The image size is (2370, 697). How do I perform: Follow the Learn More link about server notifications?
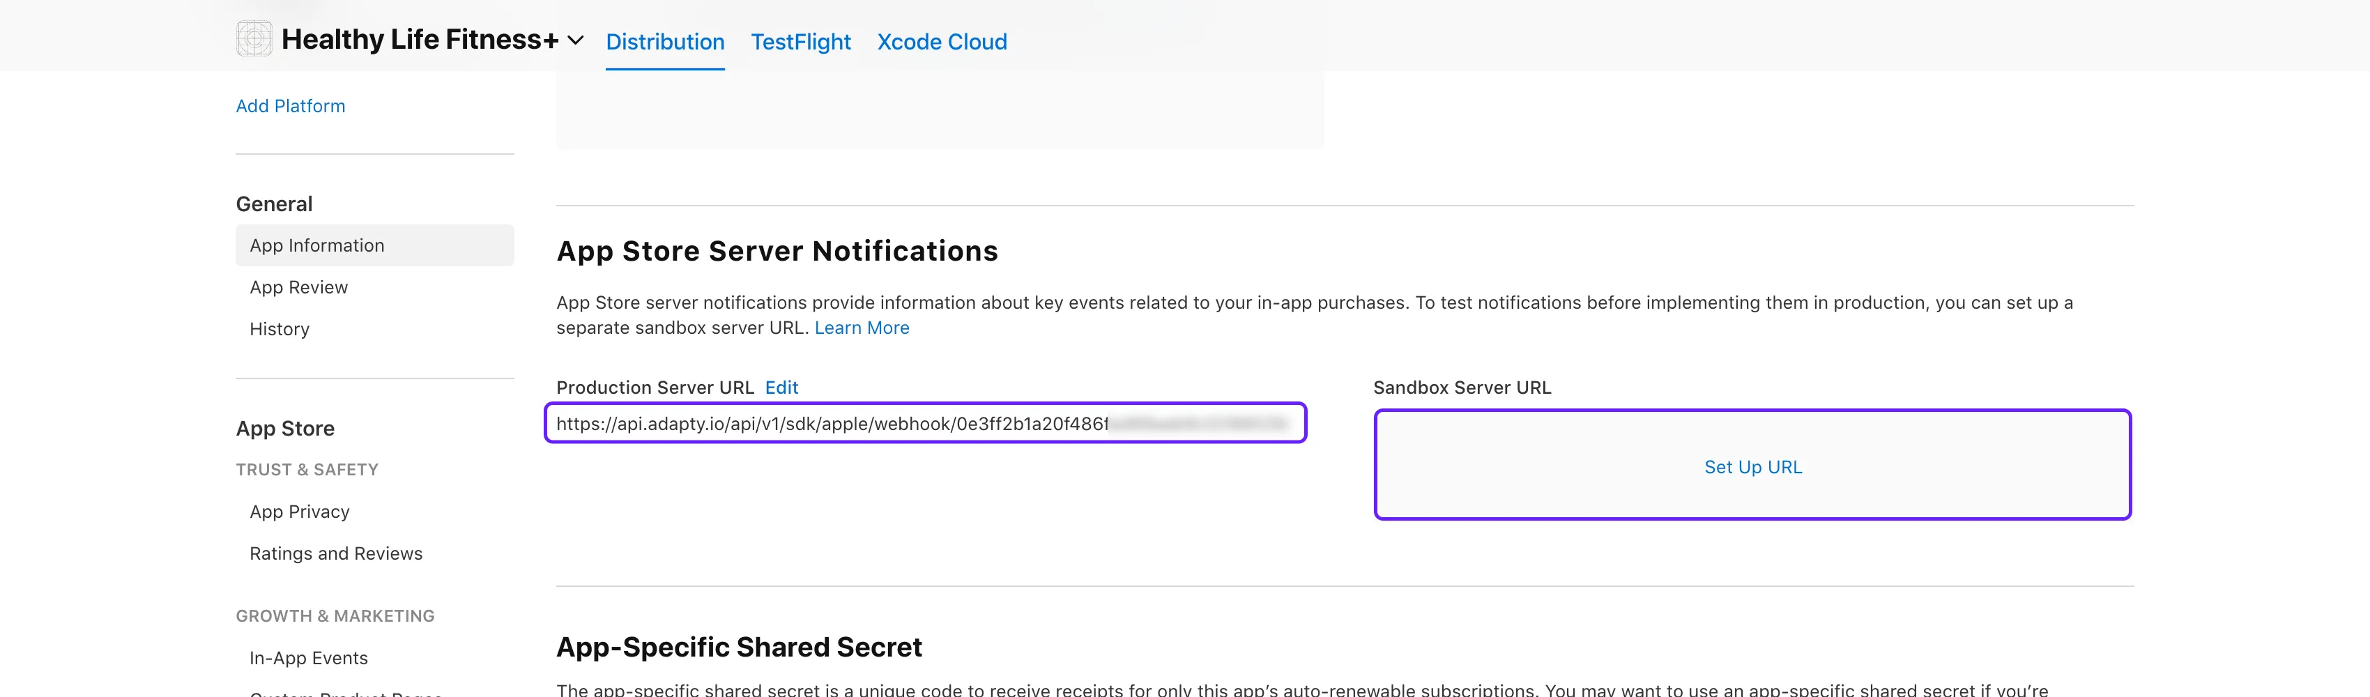pyautogui.click(x=861, y=328)
